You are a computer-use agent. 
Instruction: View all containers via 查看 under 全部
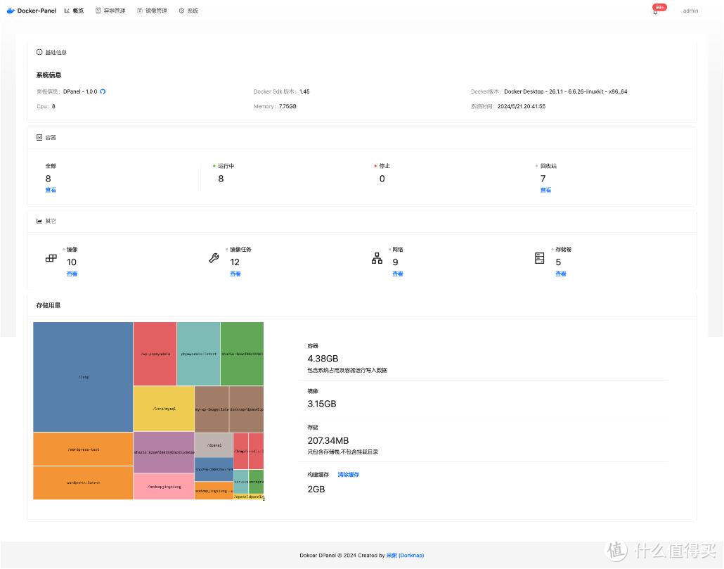tap(51, 190)
